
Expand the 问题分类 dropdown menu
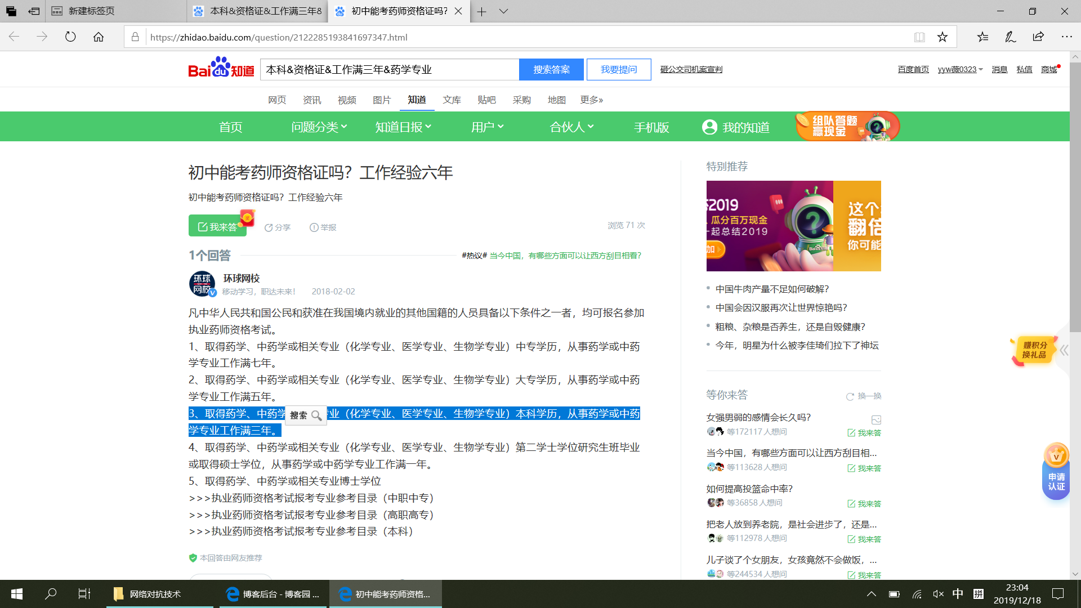pyautogui.click(x=319, y=127)
